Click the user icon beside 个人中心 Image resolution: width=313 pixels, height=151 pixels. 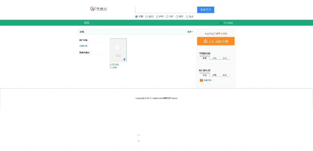(x=220, y=23)
